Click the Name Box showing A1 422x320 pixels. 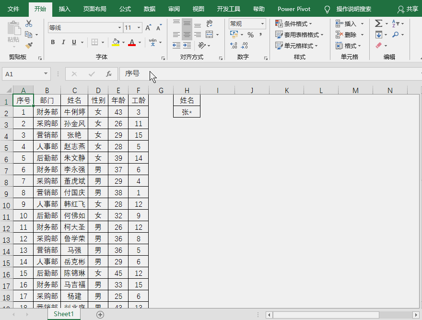(23, 74)
